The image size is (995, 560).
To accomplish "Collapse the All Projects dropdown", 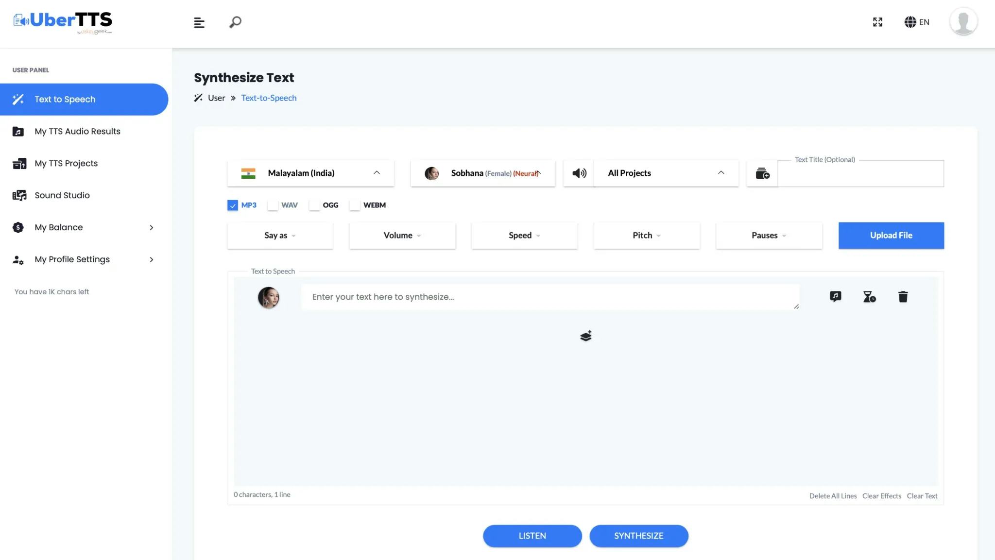I will pos(721,173).
